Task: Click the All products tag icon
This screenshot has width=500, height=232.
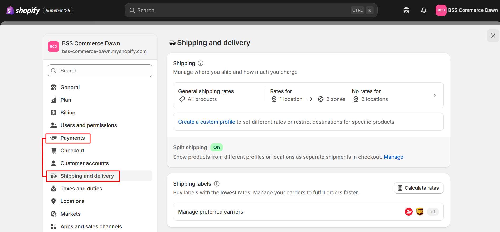Action: [182, 99]
